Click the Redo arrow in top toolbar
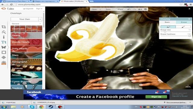 pyautogui.click(x=134, y=9)
